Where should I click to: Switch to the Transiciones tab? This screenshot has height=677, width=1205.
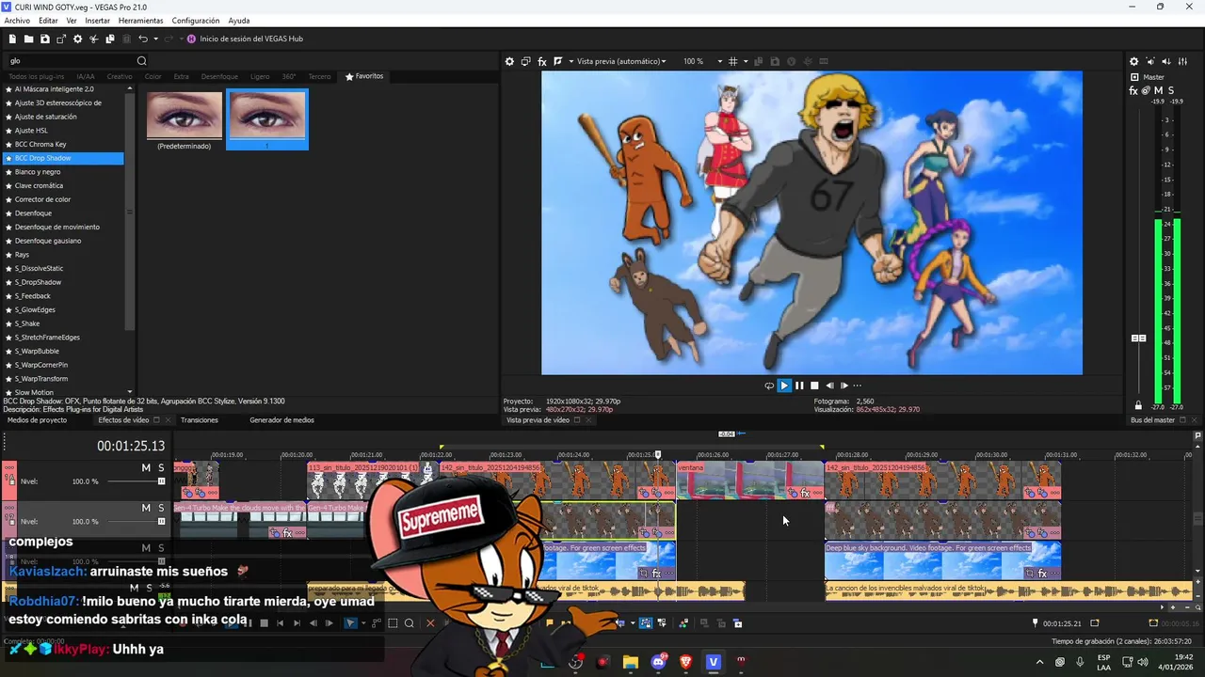[x=200, y=420]
